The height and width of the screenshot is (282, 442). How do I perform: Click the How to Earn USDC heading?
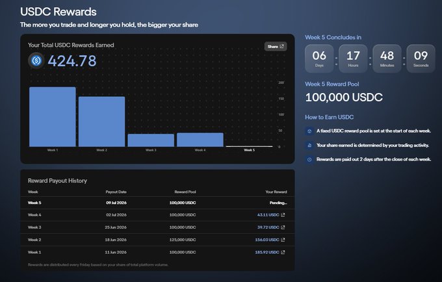click(330, 117)
